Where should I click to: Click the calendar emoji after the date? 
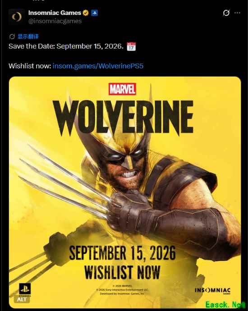131,46
